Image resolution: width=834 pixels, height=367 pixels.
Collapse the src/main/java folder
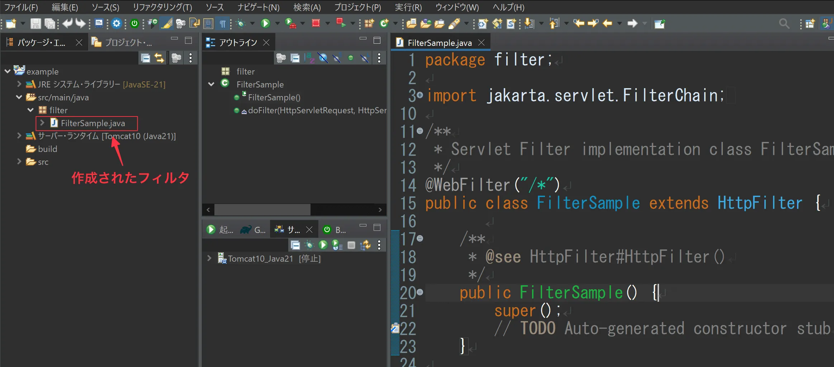[19, 97]
